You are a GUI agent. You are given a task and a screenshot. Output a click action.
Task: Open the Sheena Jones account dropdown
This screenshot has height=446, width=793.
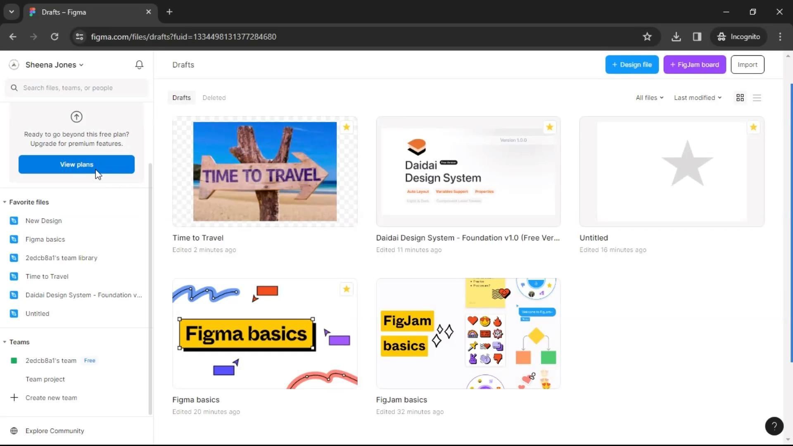click(x=54, y=65)
